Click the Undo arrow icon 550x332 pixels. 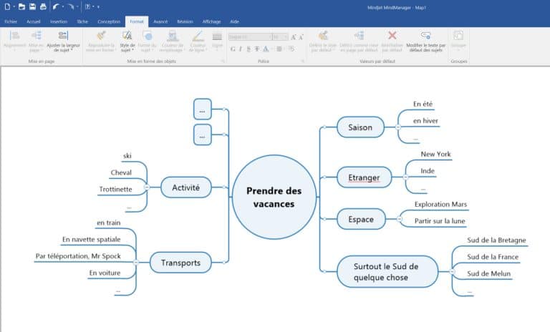pyautogui.click(x=55, y=6)
